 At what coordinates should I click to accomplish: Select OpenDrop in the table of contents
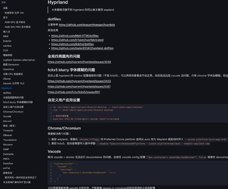click(x=9, y=69)
